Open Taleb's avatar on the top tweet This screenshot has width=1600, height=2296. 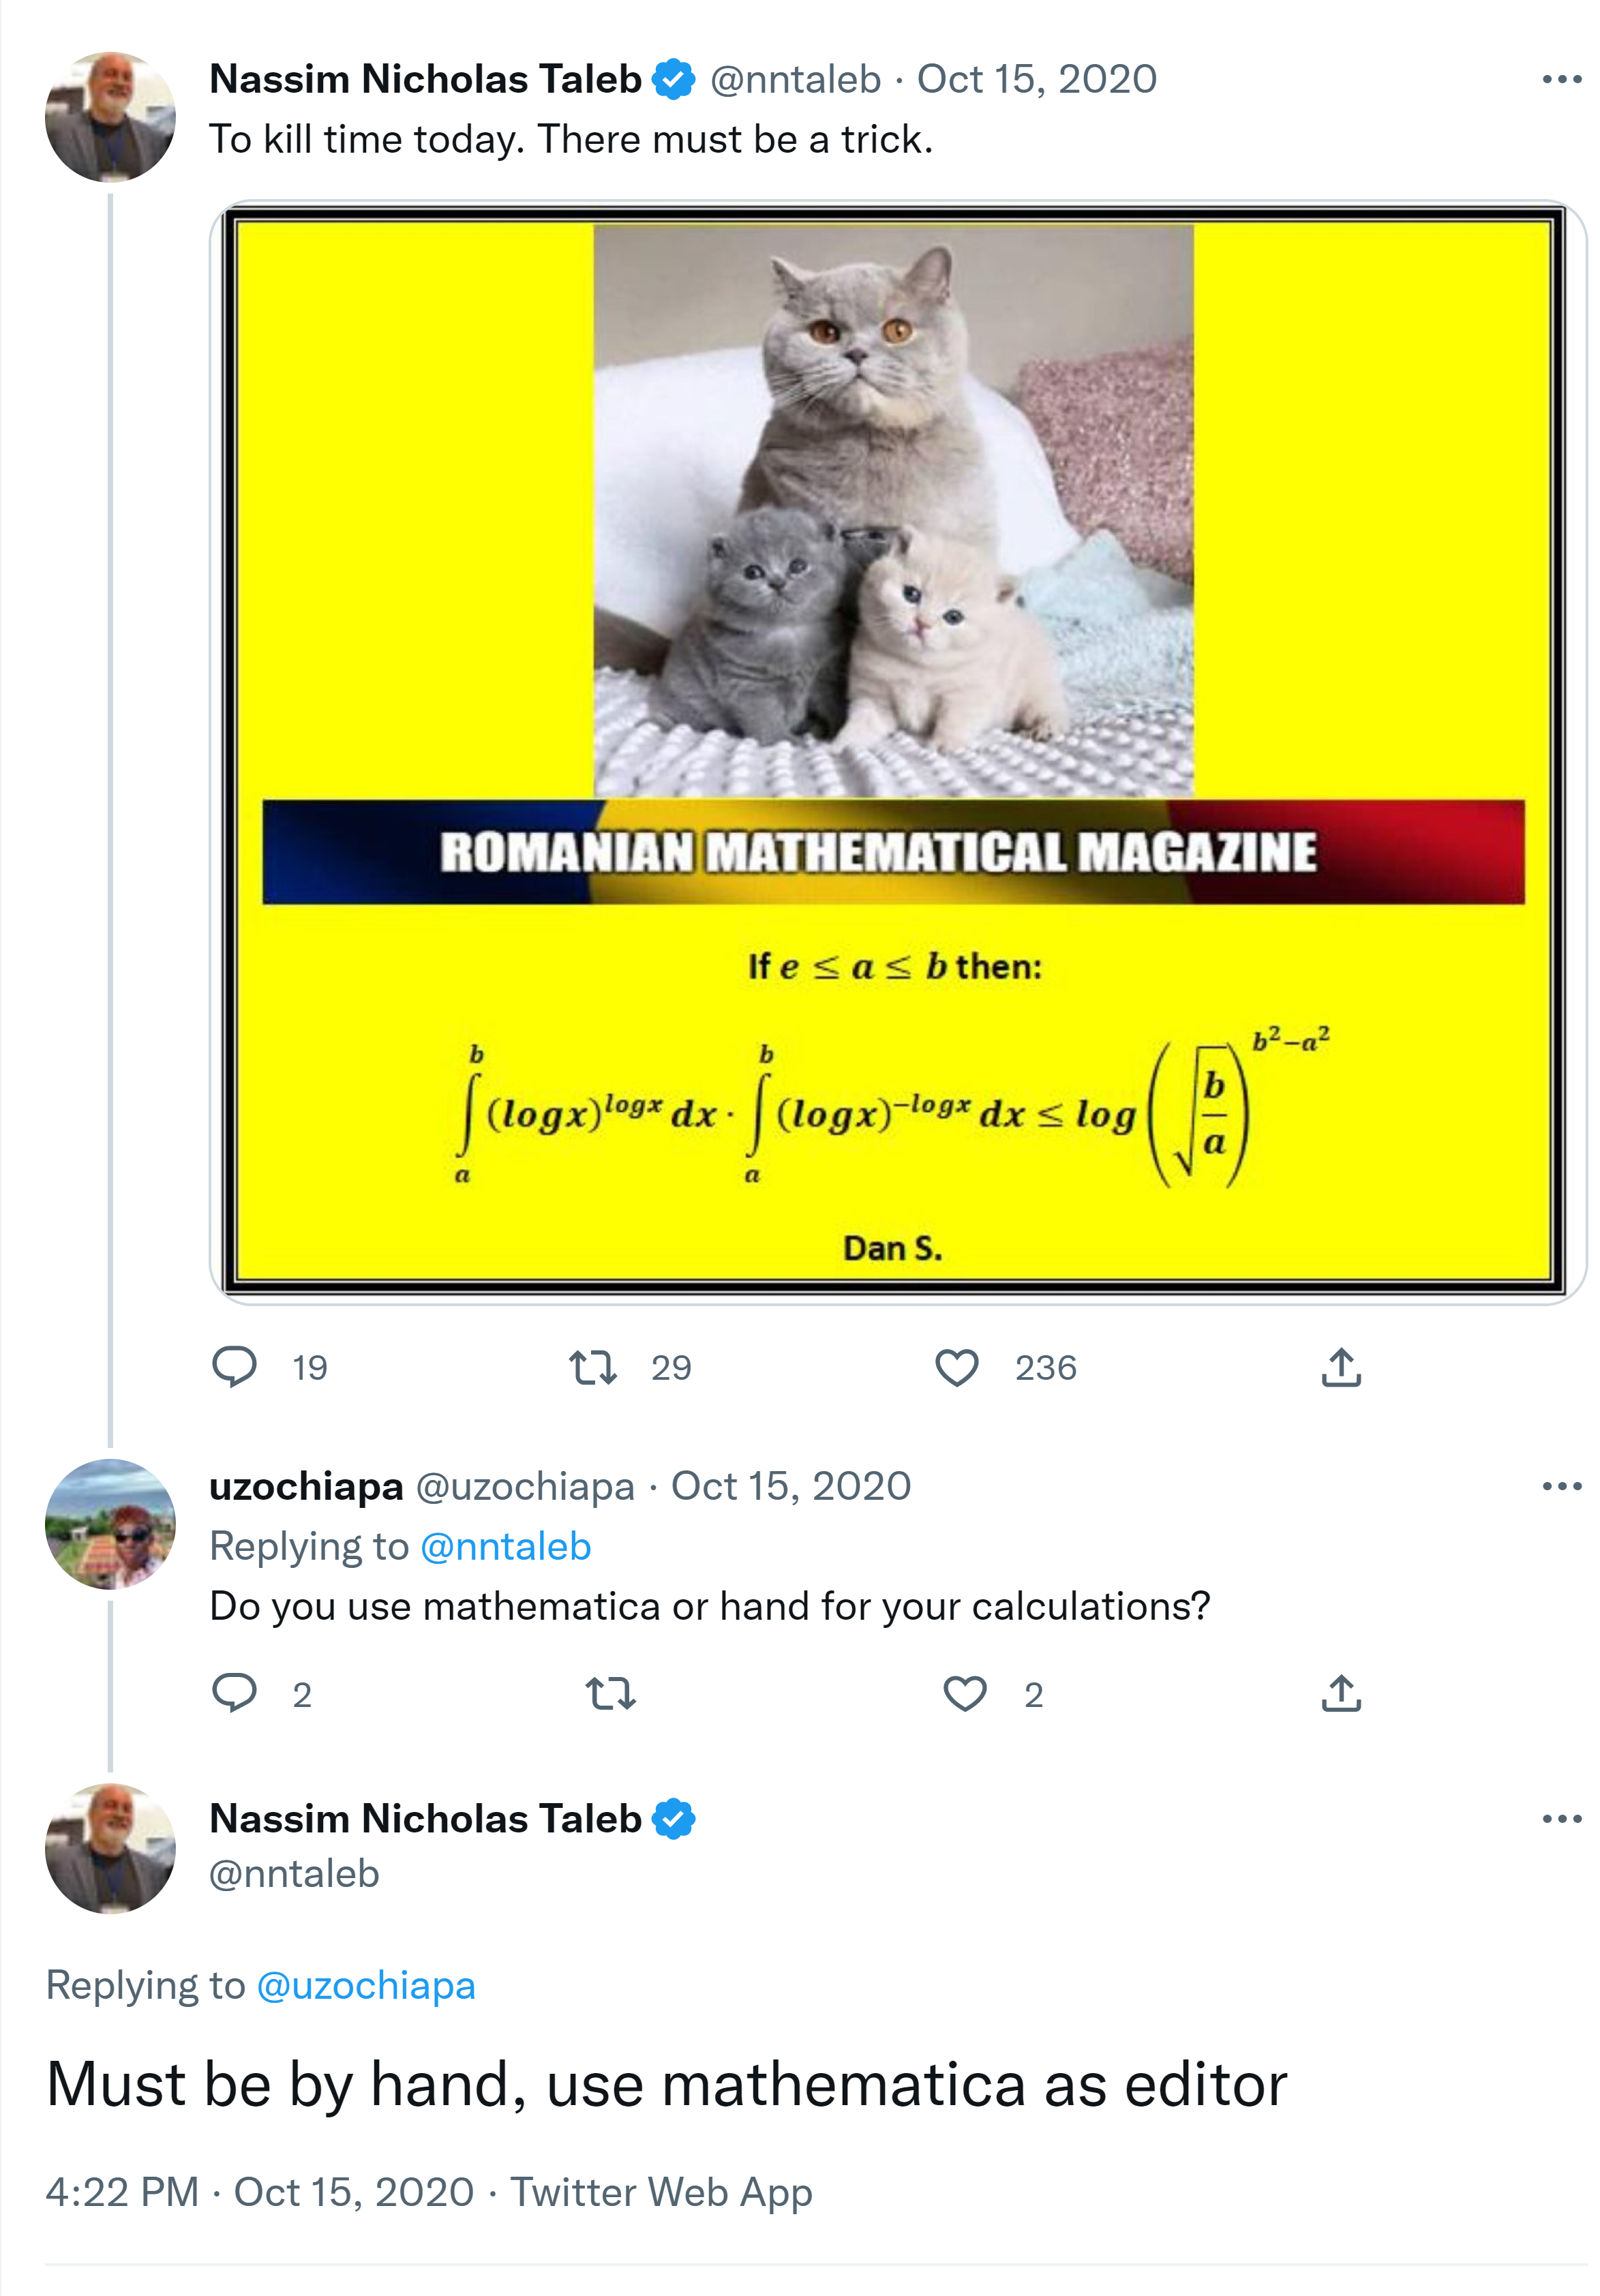pyautogui.click(x=110, y=117)
